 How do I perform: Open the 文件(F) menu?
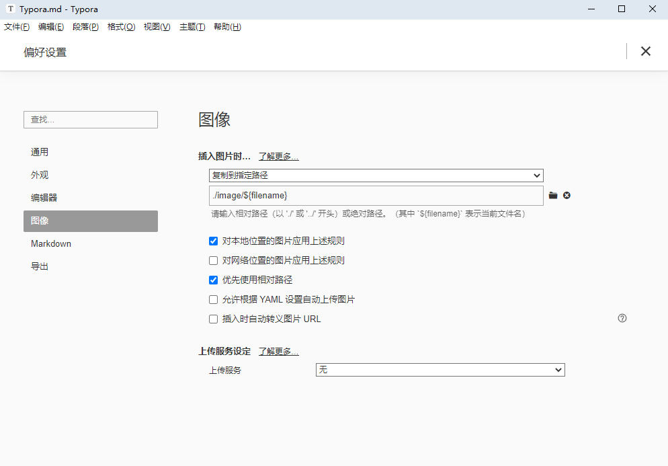coord(17,27)
